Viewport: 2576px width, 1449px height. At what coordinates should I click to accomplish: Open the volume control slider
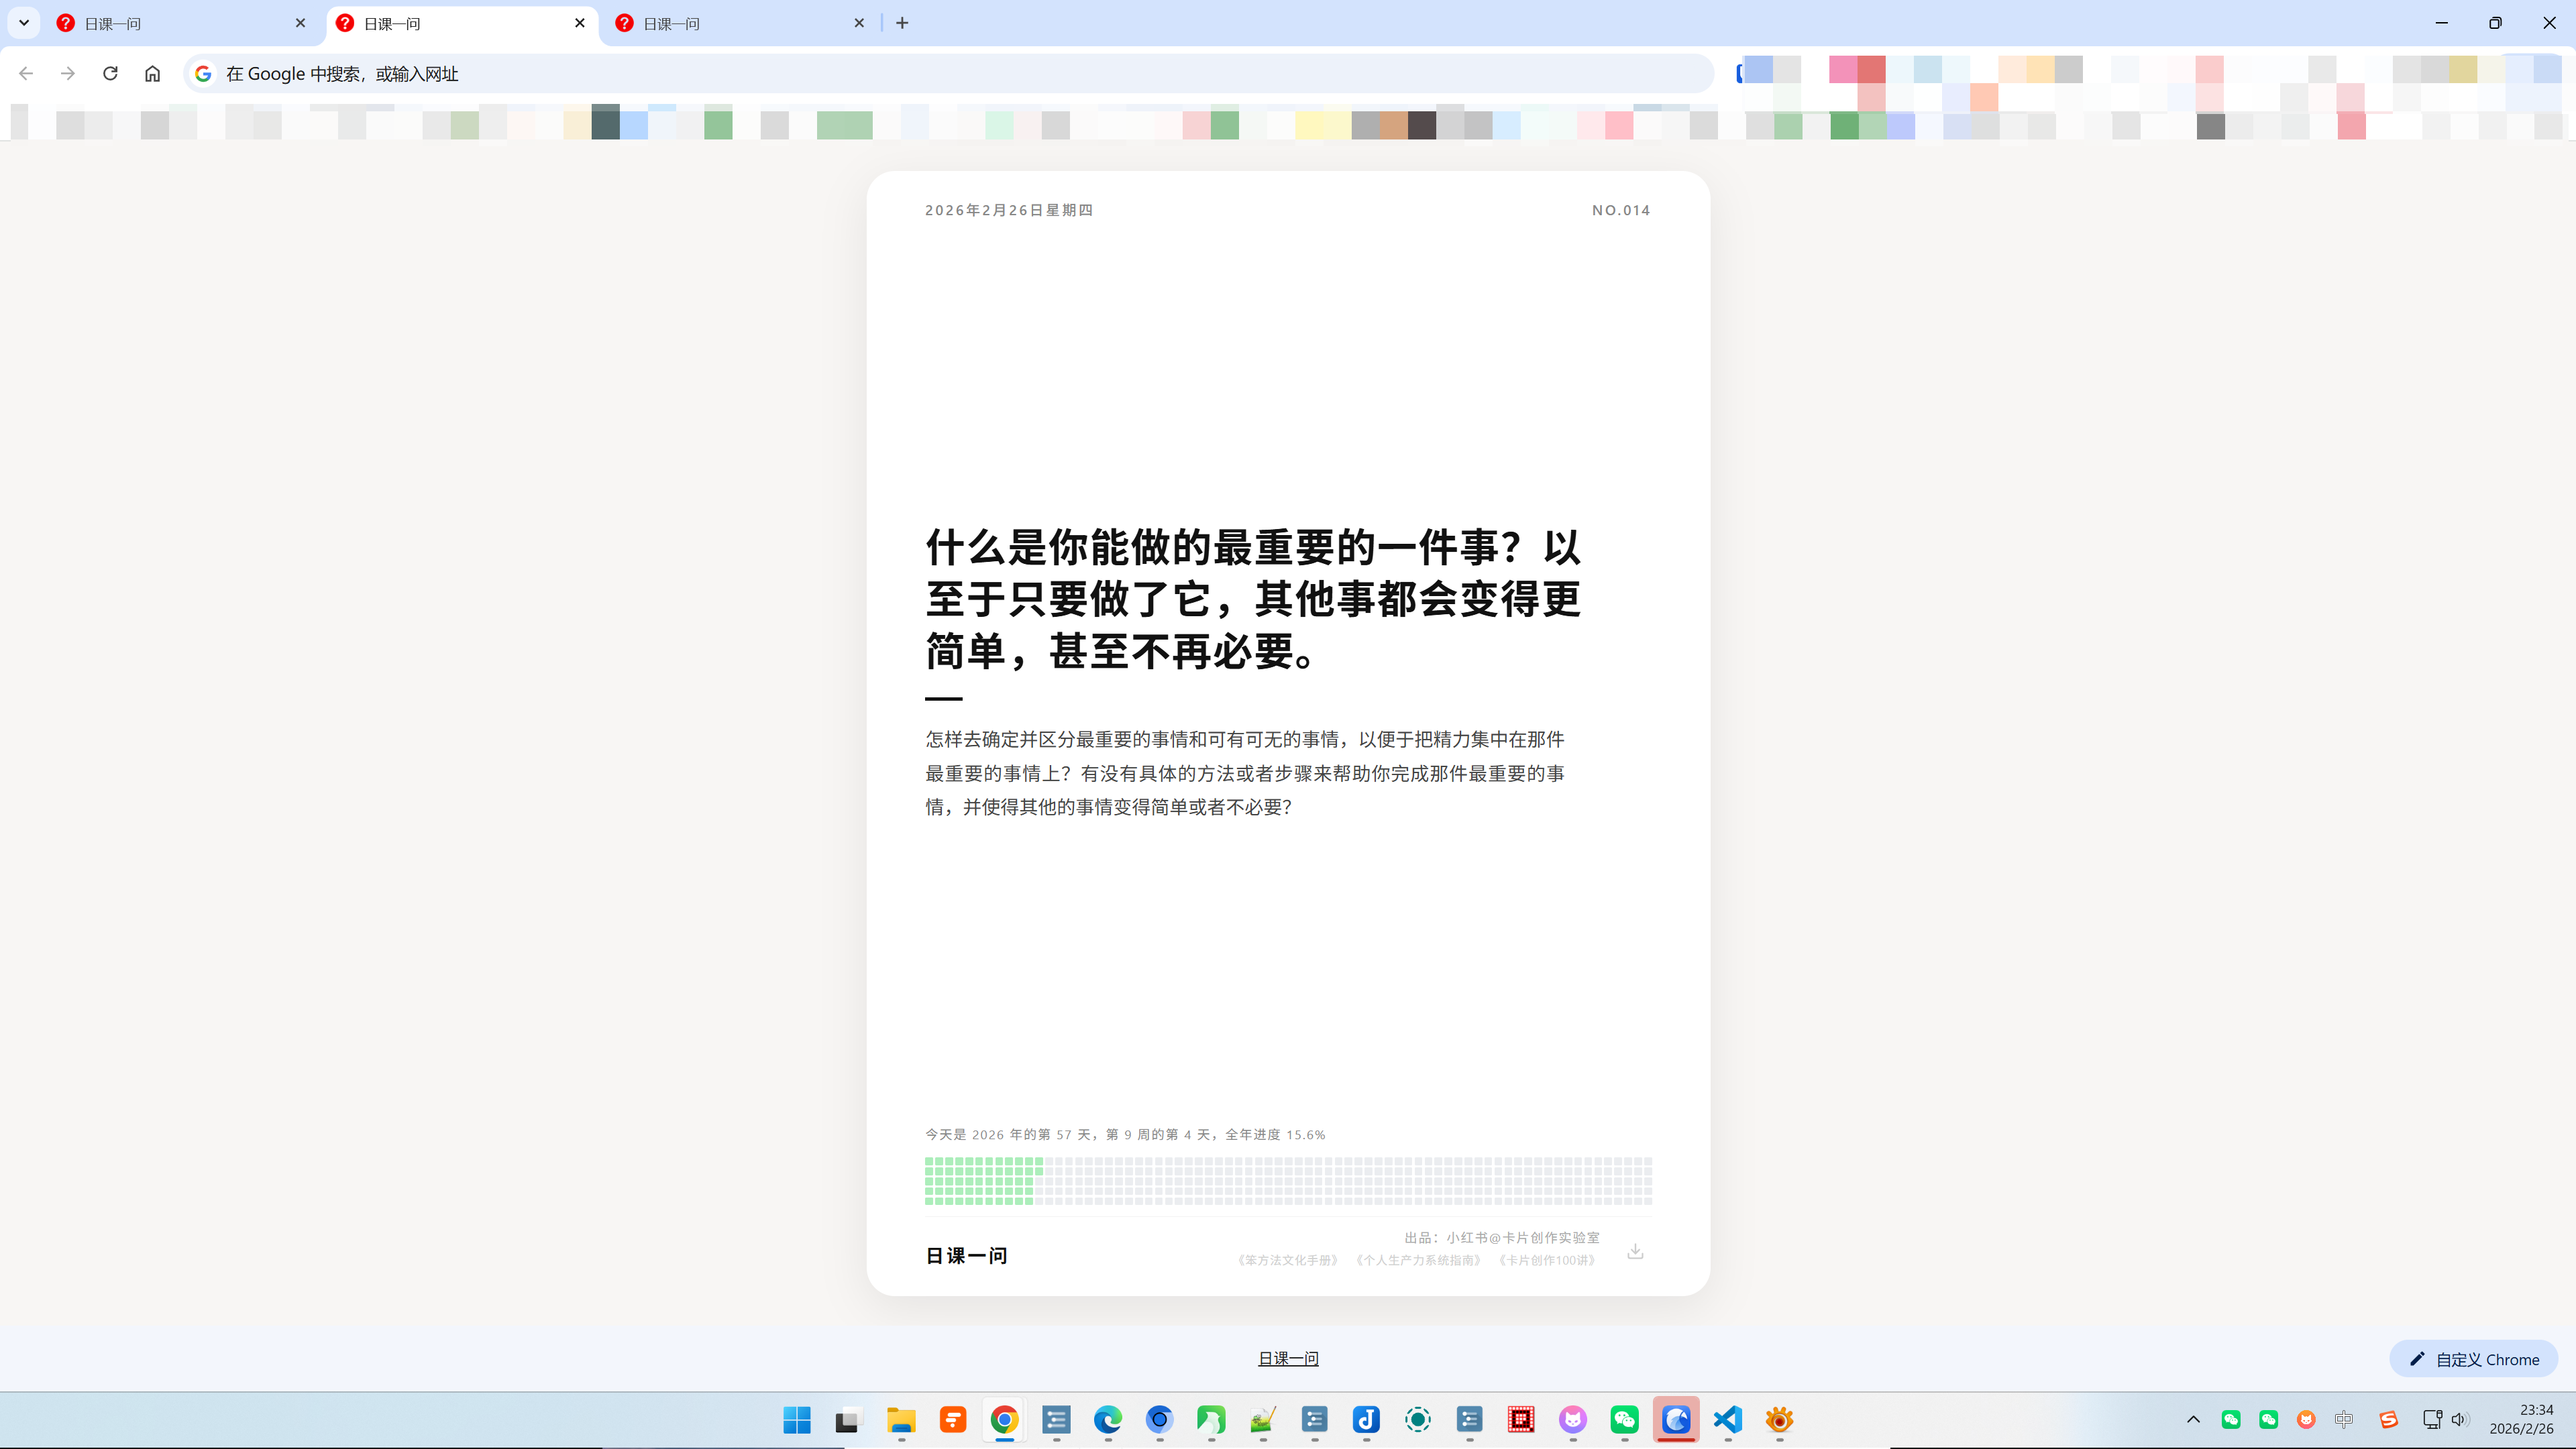2460,1420
